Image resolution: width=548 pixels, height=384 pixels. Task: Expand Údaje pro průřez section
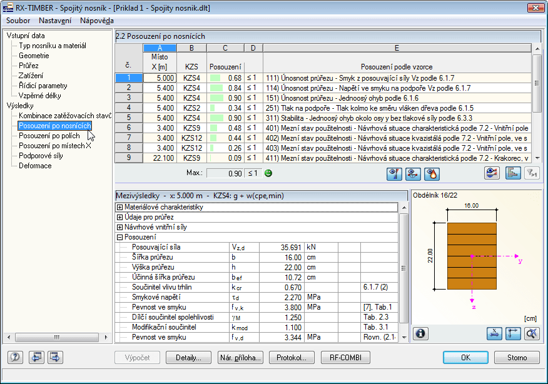point(119,218)
